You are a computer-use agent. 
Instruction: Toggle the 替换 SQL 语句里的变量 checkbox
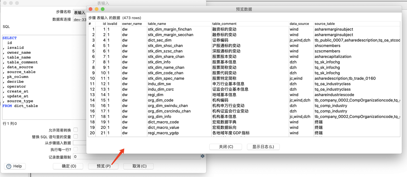point(76,136)
